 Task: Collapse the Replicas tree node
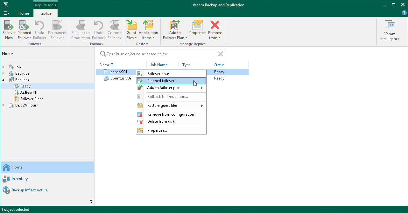pyautogui.click(x=4, y=80)
